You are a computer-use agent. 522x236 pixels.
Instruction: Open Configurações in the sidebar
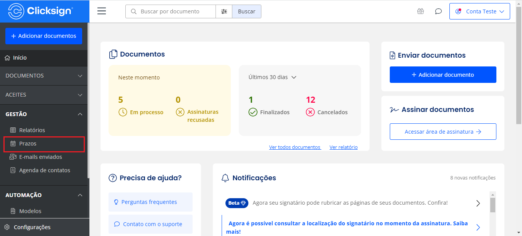point(44,227)
